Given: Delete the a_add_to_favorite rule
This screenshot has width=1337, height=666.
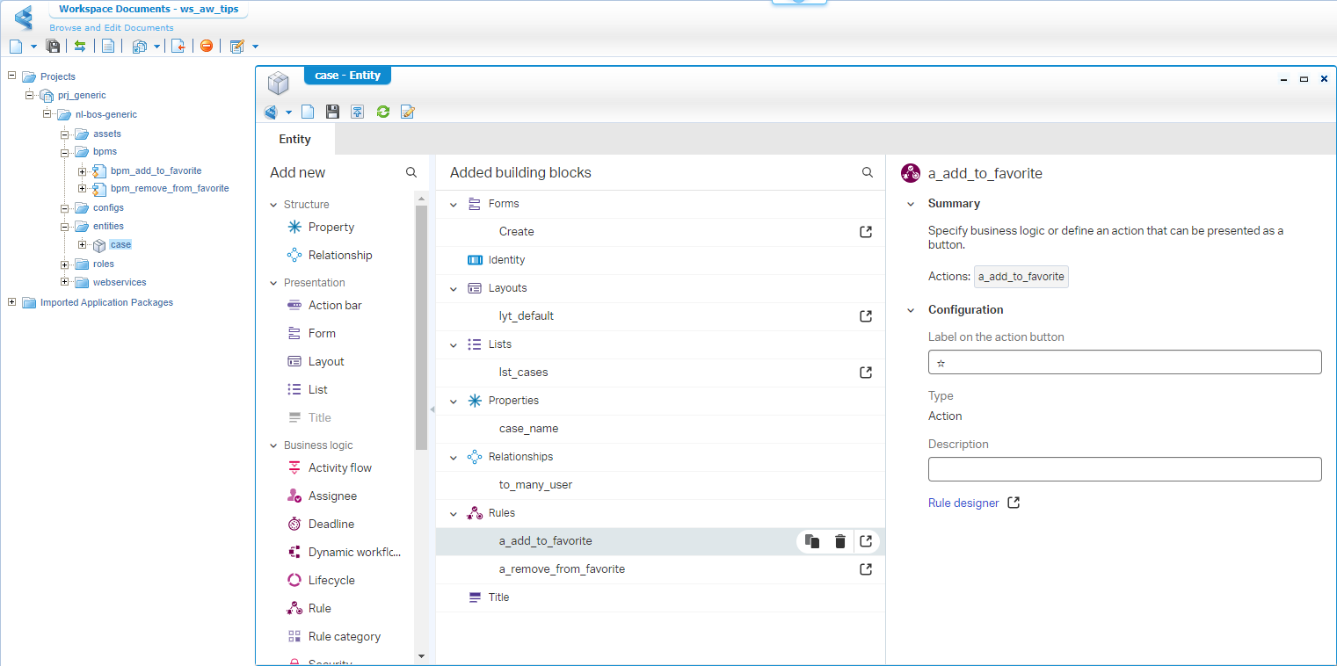Looking at the screenshot, I should click(x=839, y=541).
